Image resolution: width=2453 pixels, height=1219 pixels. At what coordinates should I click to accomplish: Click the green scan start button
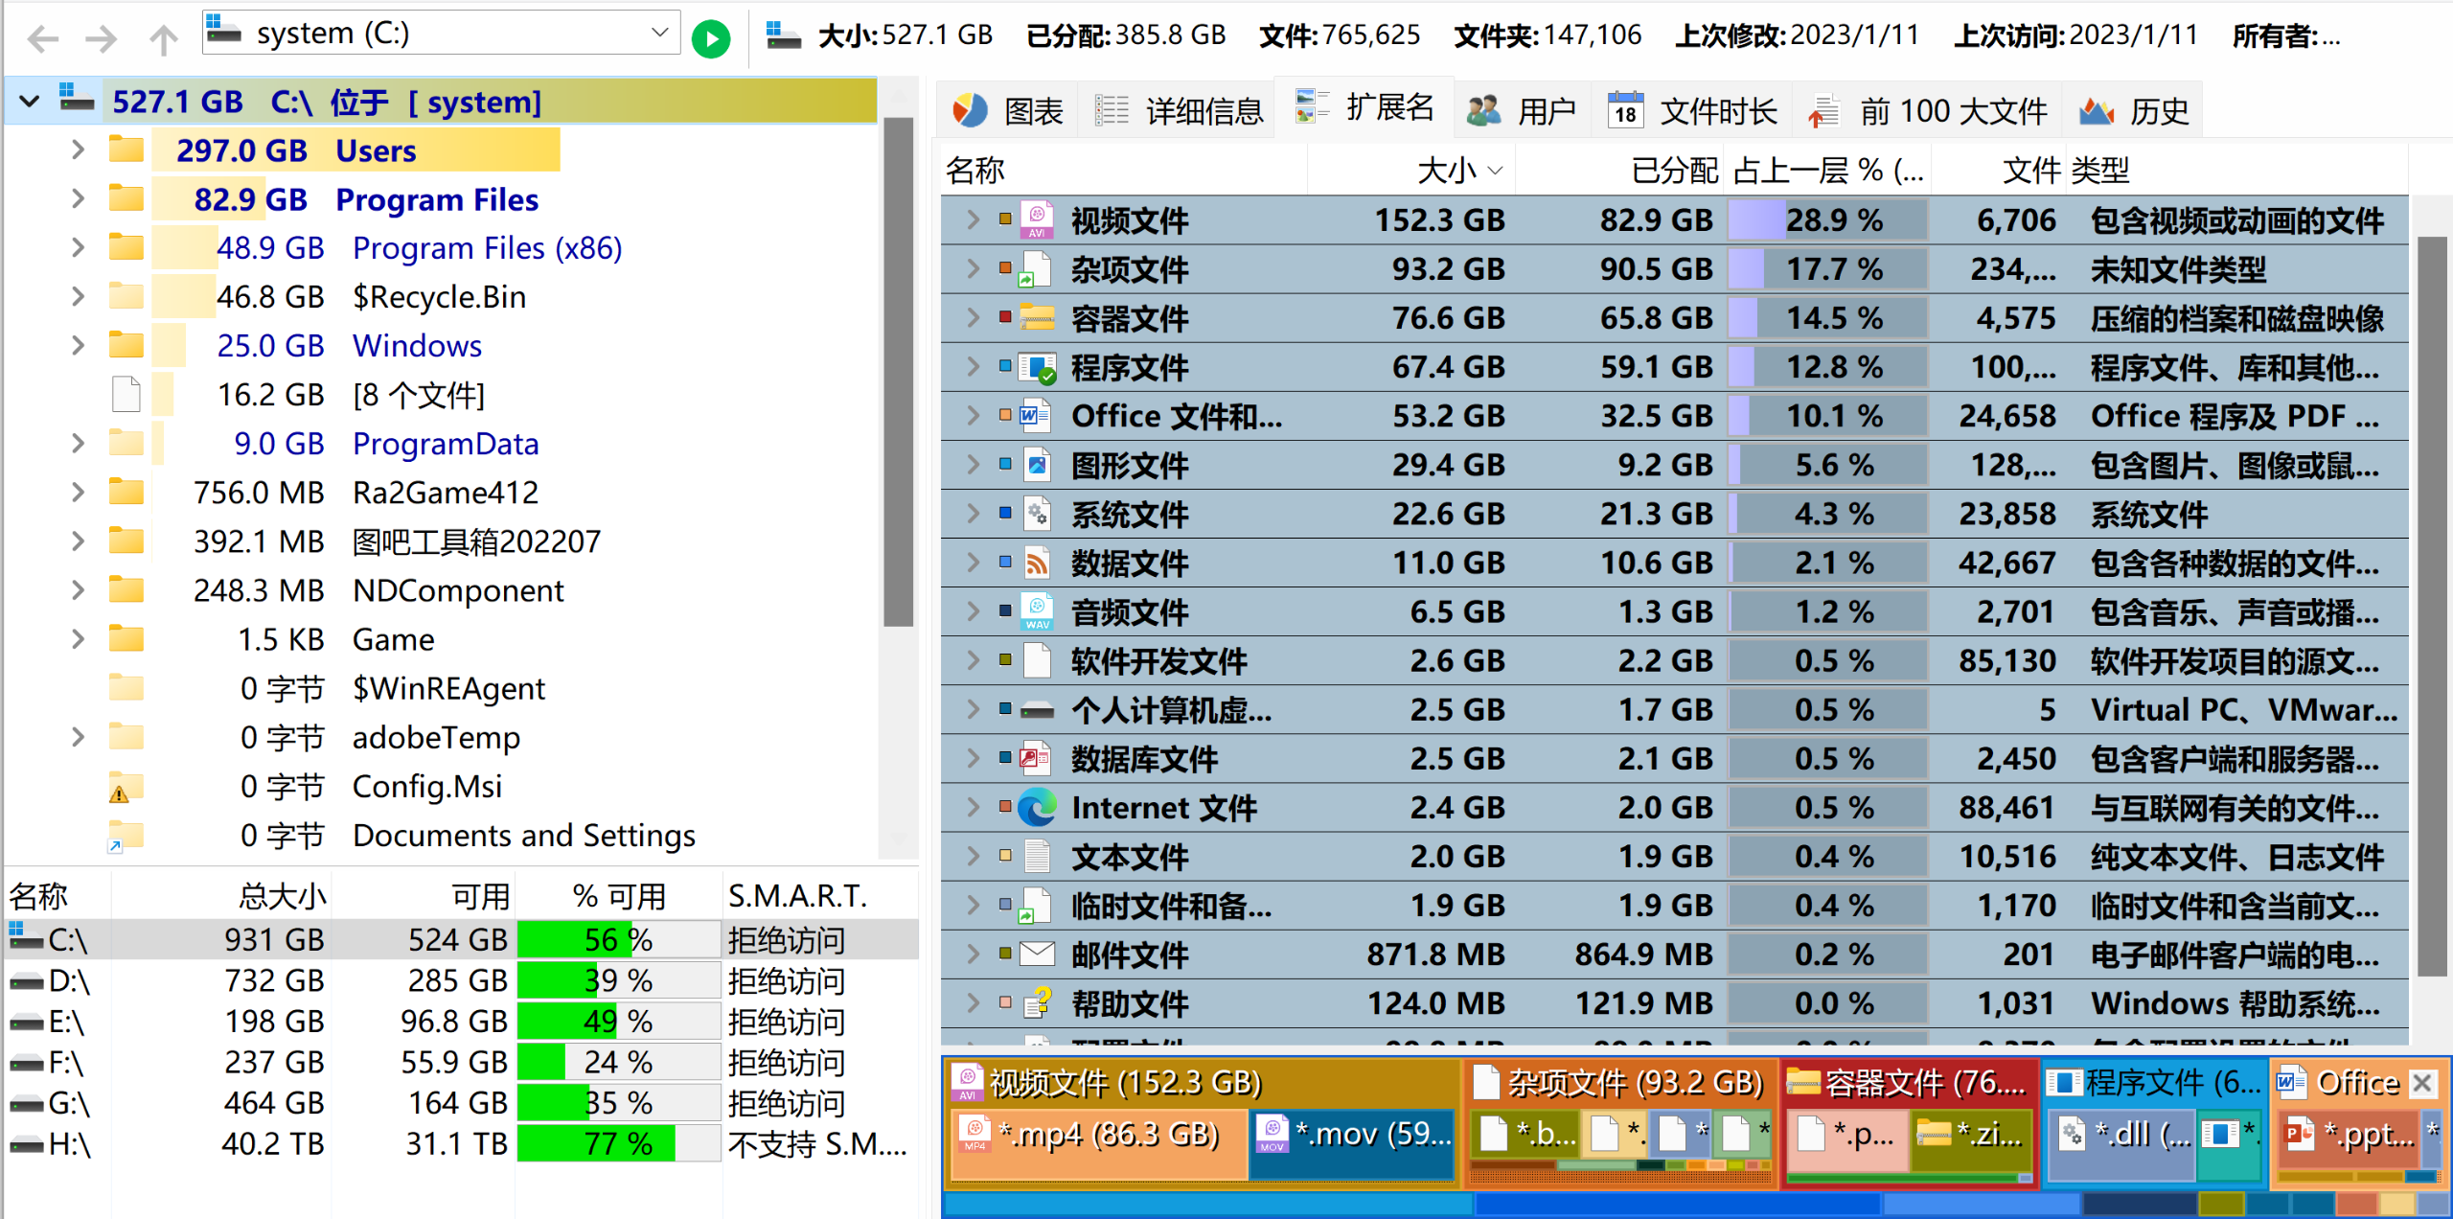click(x=710, y=38)
